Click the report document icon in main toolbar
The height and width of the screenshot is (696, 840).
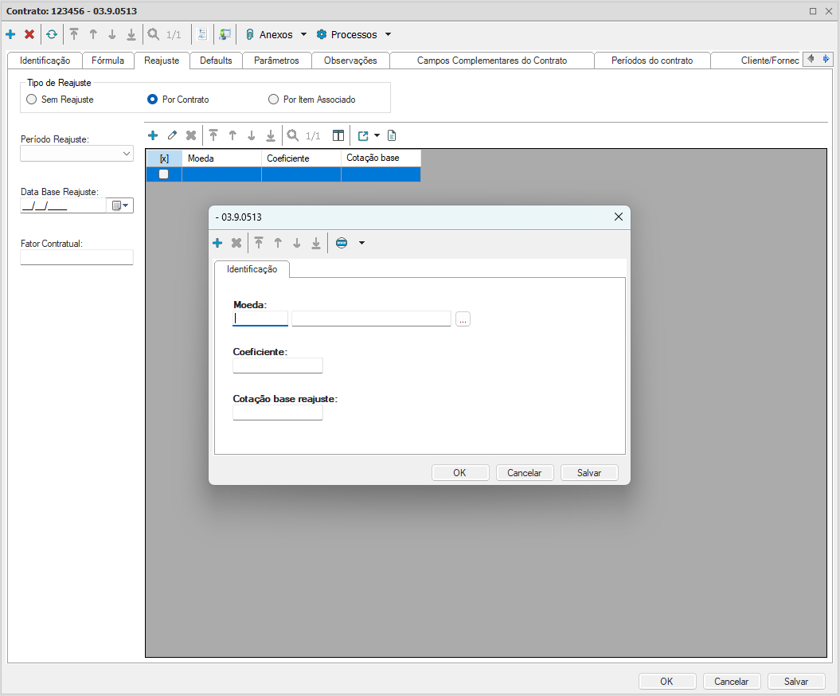point(202,34)
